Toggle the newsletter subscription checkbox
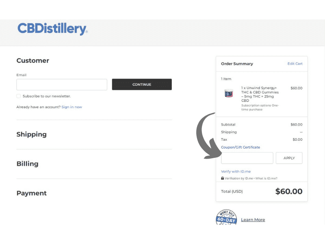Image resolution: width=325 pixels, height=244 pixels. 19,96
